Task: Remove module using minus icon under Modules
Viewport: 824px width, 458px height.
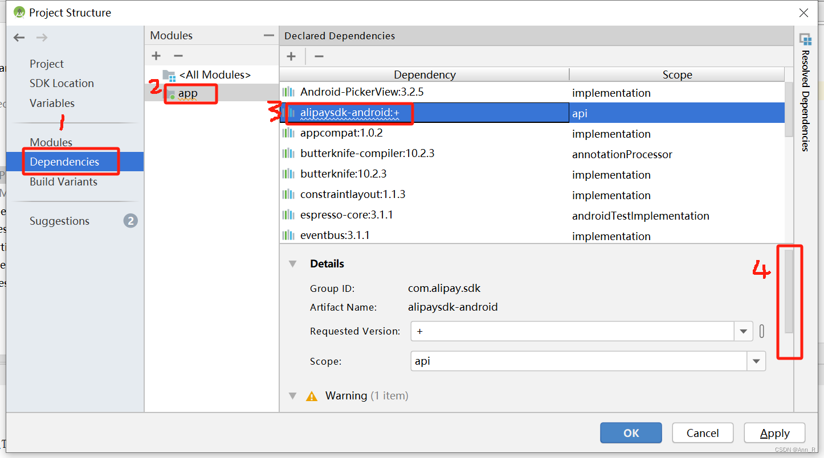Action: tap(178, 56)
